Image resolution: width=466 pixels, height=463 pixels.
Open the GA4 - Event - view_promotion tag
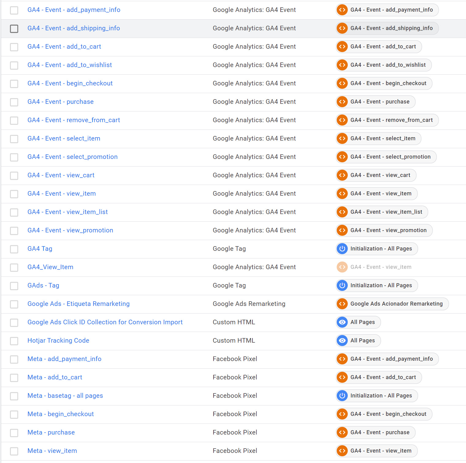click(x=70, y=230)
